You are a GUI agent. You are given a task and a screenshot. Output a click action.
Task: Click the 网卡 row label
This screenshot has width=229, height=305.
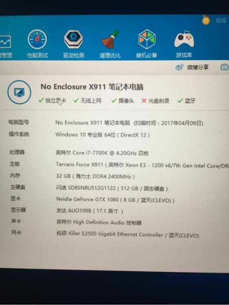(x=16, y=233)
